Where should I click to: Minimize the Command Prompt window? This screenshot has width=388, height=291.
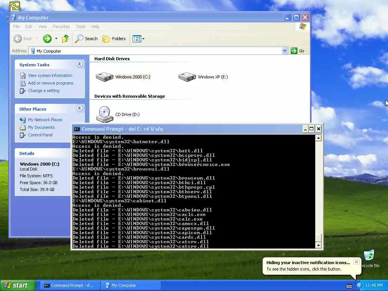tap(305, 129)
